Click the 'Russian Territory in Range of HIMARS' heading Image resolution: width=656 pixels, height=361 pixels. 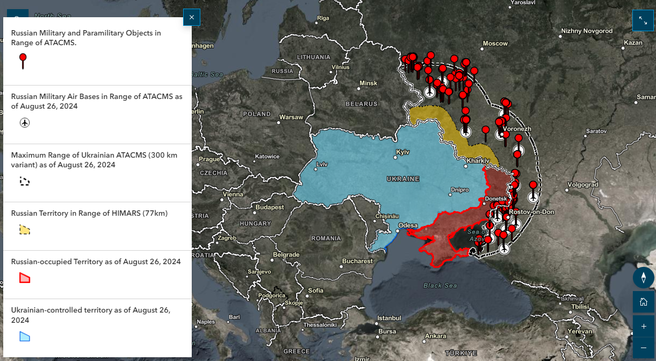point(89,213)
